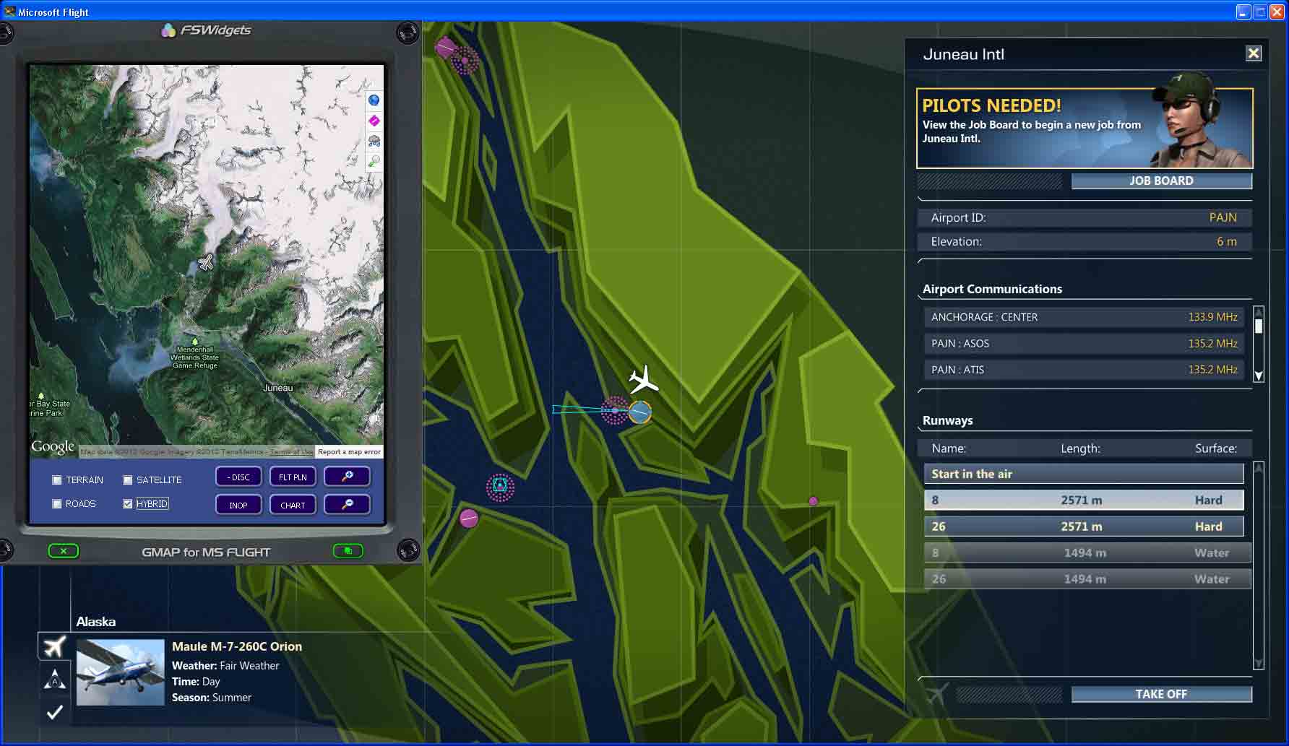Click the Elevation 6 m row
This screenshot has width=1289, height=746.
(1084, 241)
